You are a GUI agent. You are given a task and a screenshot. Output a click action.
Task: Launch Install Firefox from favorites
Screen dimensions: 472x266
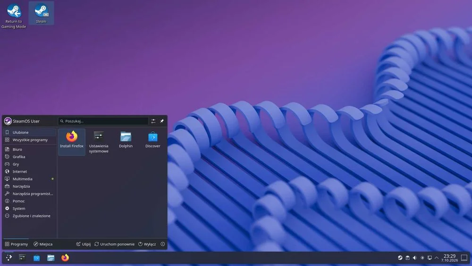pos(72,142)
